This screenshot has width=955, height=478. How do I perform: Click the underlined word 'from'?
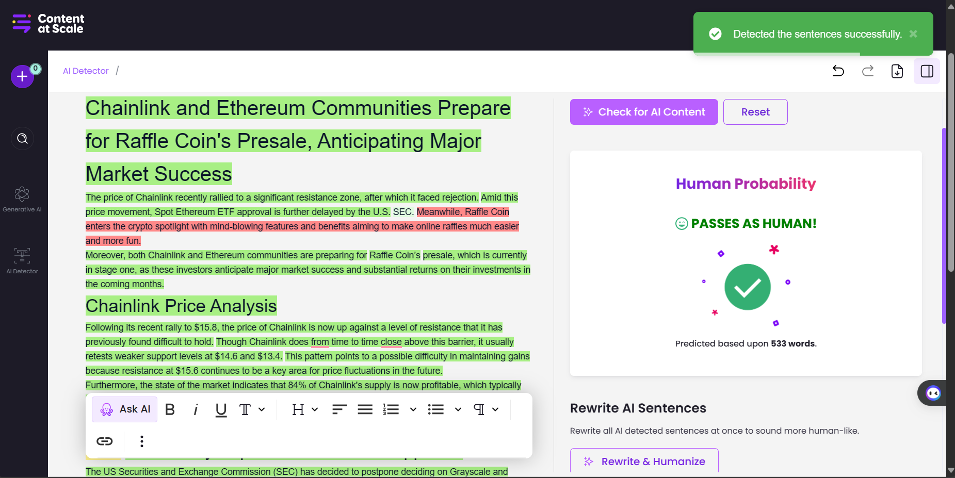click(320, 342)
